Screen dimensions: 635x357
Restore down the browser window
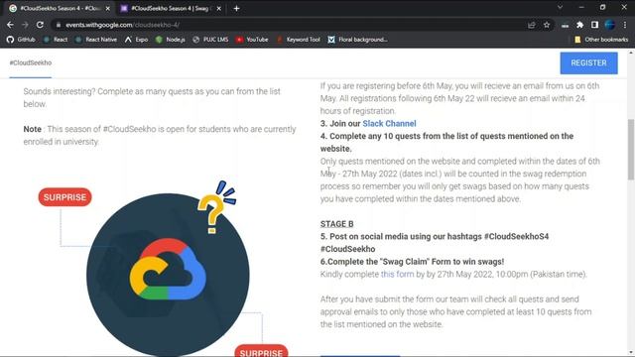click(x=602, y=7)
